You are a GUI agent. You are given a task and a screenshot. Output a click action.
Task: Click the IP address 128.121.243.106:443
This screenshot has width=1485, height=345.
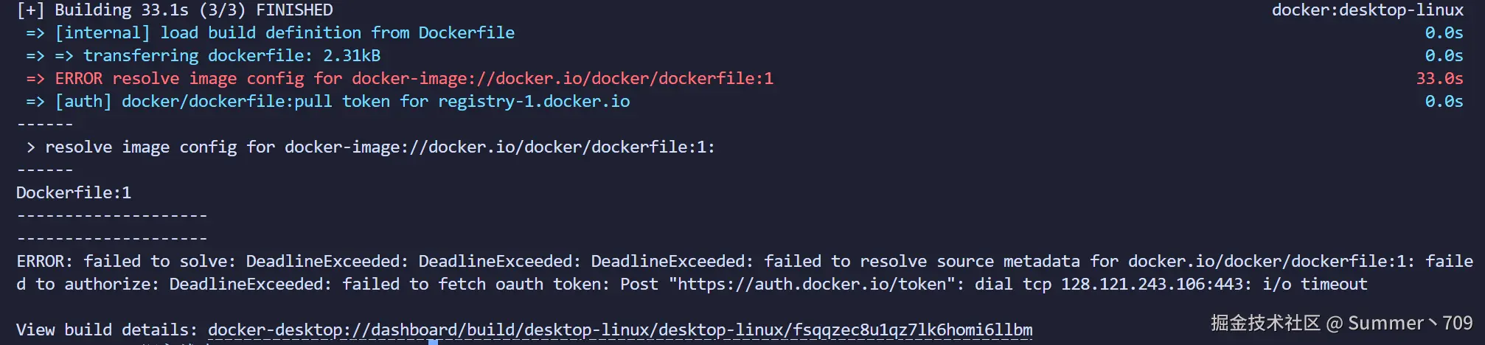[x=1155, y=284]
